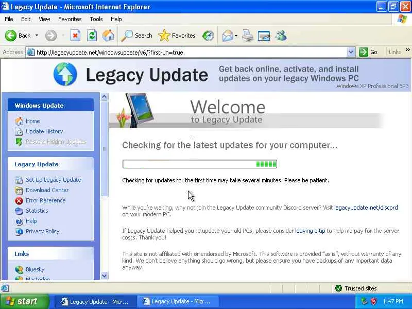Click the Download Center sidebar icon

19,190
